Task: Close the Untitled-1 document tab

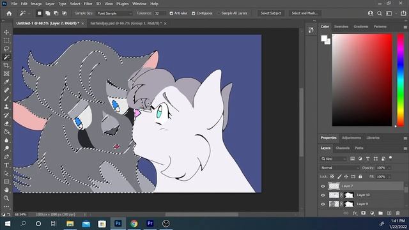Action: tap(82, 24)
